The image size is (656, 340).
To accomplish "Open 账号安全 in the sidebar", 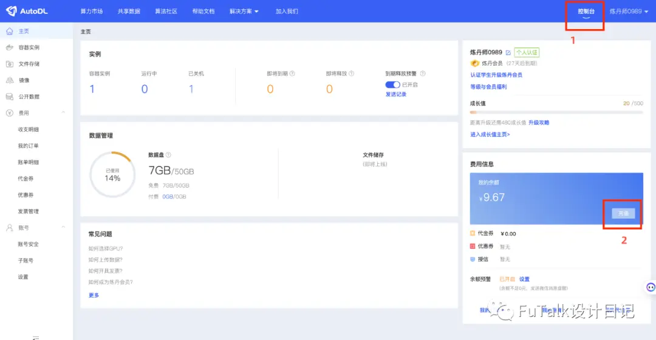I will (28, 244).
